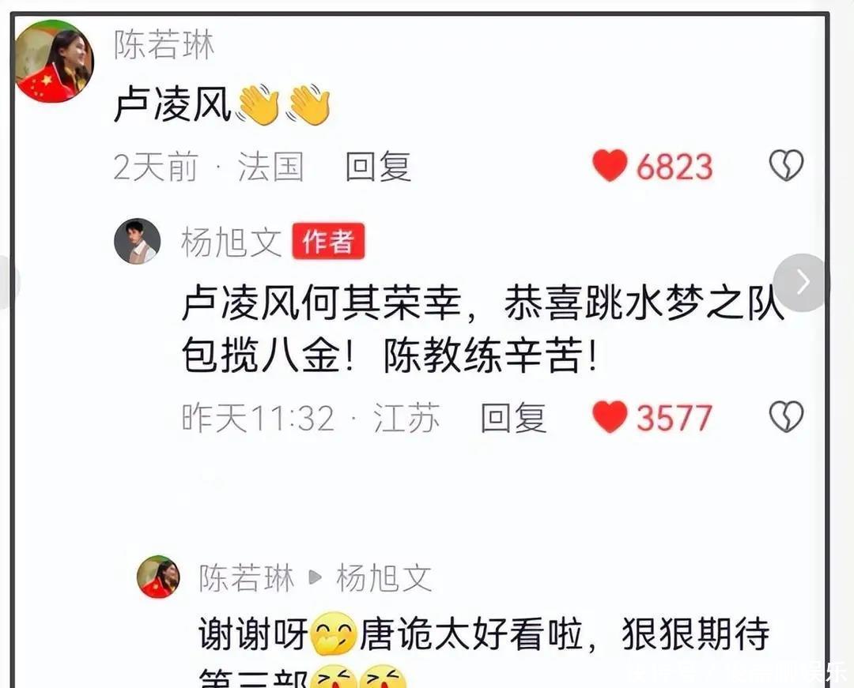The height and width of the screenshot is (688, 854).
Task: Reply to 陈若琳's comment from 法国
Action: click(x=378, y=167)
